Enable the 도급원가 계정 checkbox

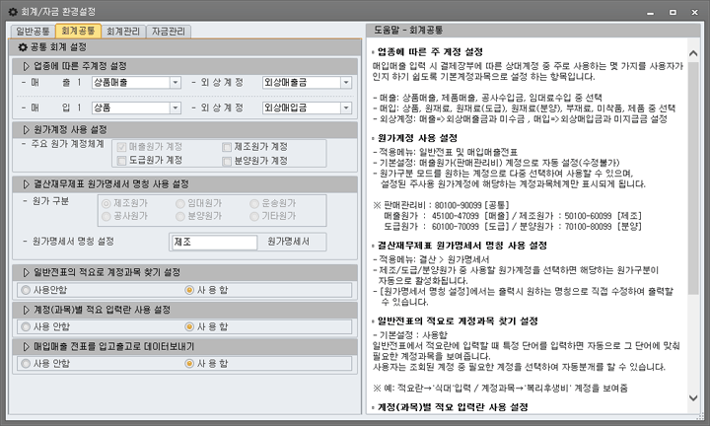point(121,161)
